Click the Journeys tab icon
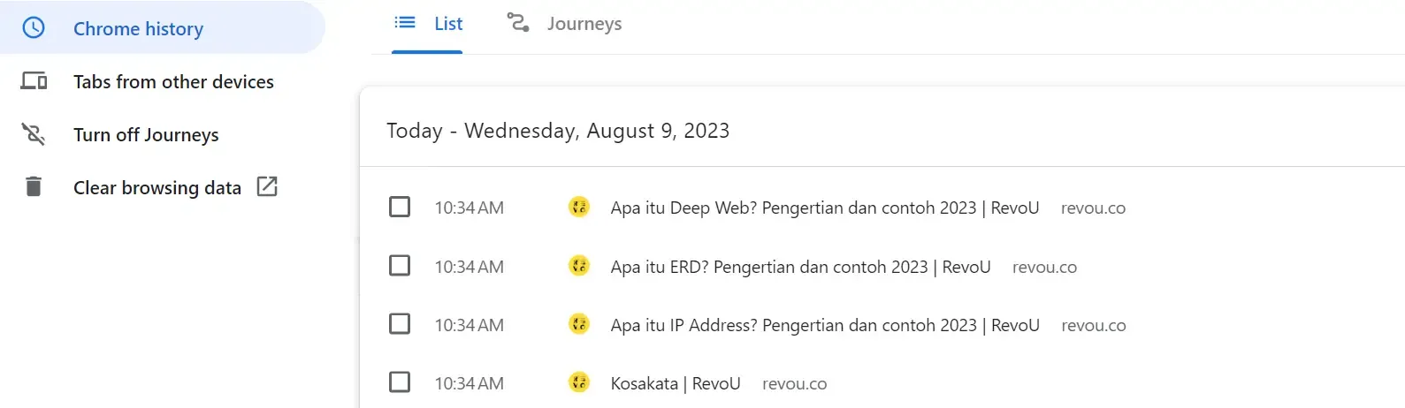 point(518,23)
